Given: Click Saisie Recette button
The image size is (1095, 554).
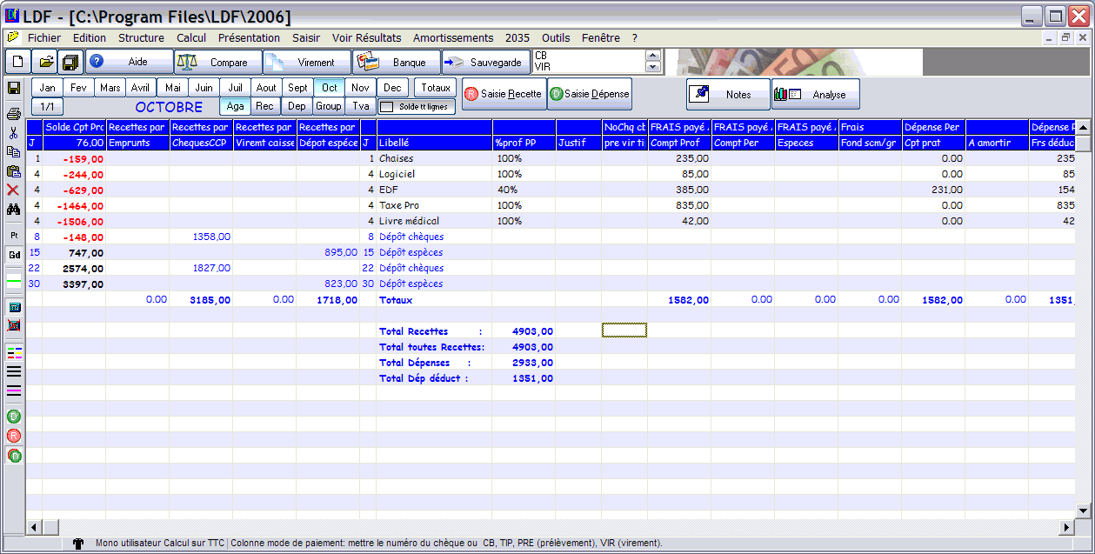Looking at the screenshot, I should tap(504, 94).
